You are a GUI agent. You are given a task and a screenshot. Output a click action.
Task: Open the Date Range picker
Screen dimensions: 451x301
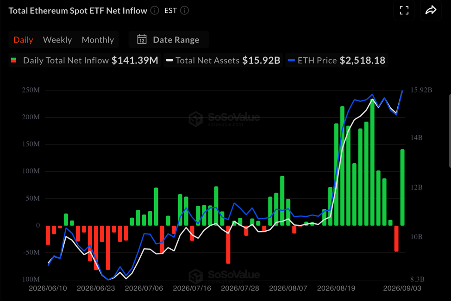pos(169,39)
